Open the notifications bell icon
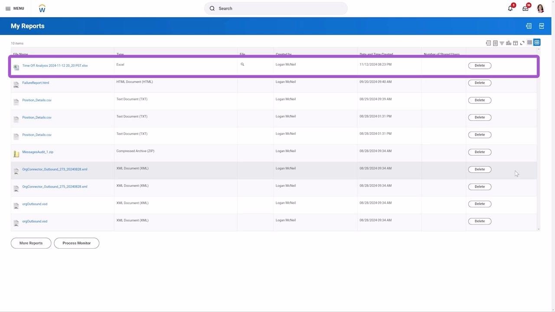The image size is (555, 312). (x=510, y=8)
